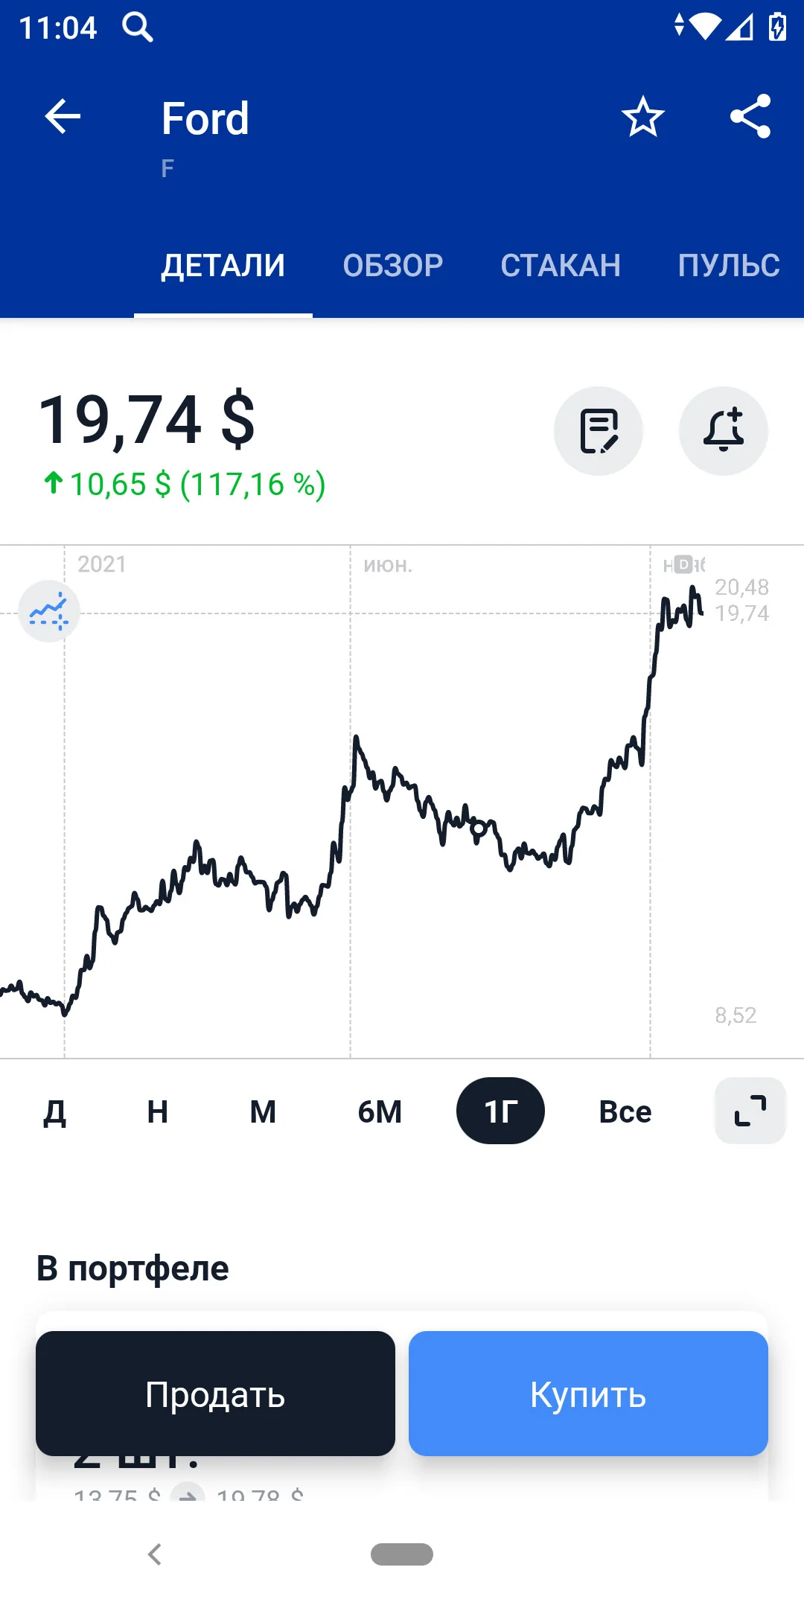This screenshot has width=804, height=1608.
Task: Add Ford to favorites with the star
Action: 643,117
